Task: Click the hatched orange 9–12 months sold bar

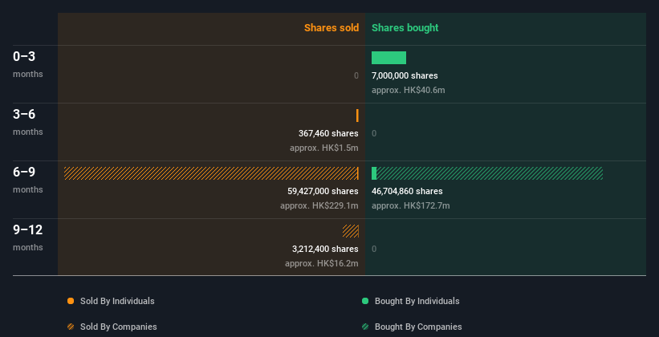Action: tap(351, 231)
